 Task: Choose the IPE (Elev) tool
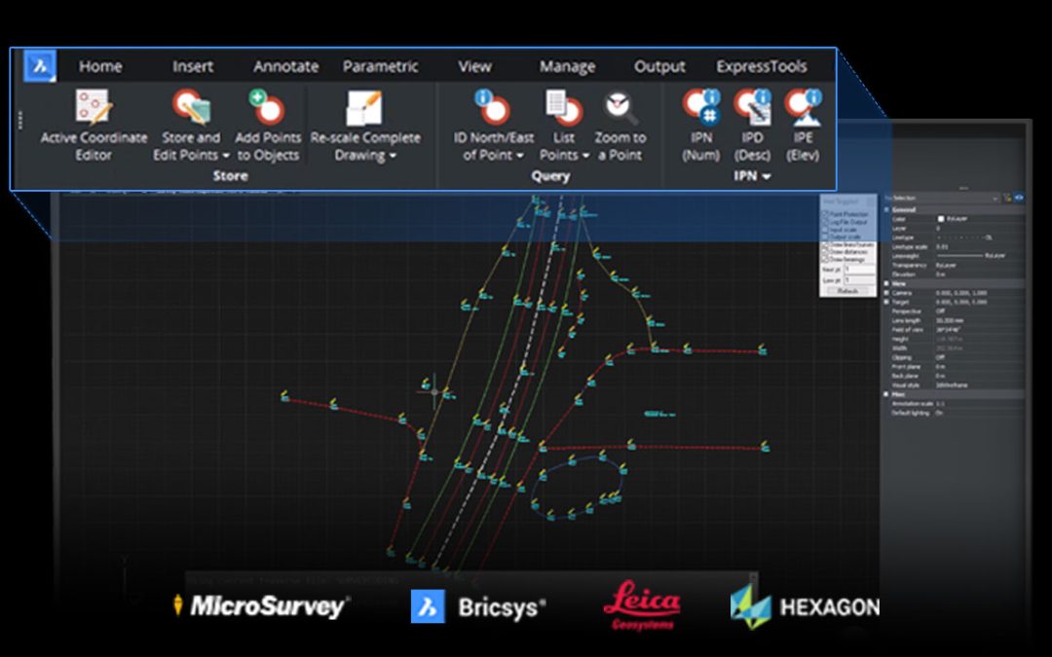tap(803, 106)
